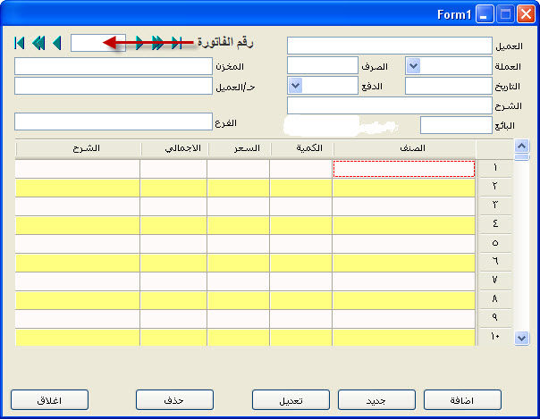This screenshot has width=540, height=419.
Task: Skip forward with the double-right arrow
Action: [157, 43]
